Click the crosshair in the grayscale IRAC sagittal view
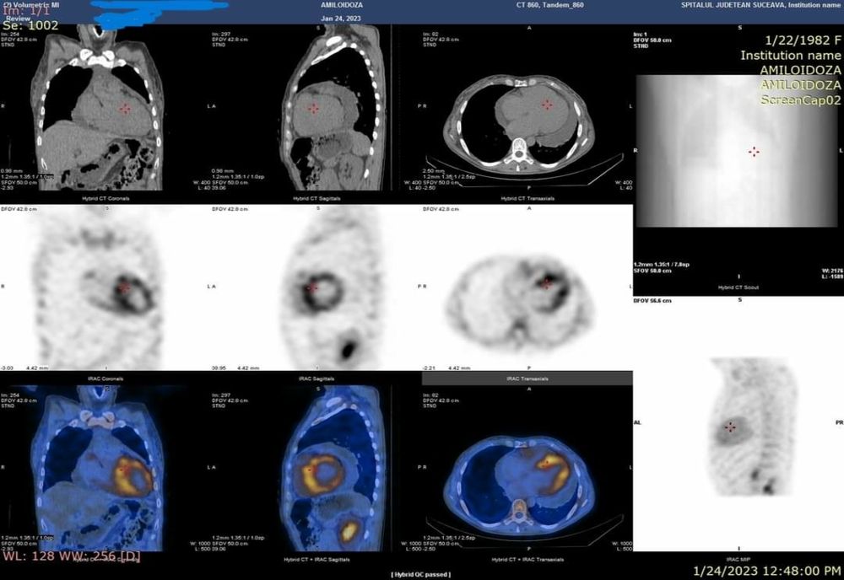This screenshot has width=844, height=580. point(313,287)
